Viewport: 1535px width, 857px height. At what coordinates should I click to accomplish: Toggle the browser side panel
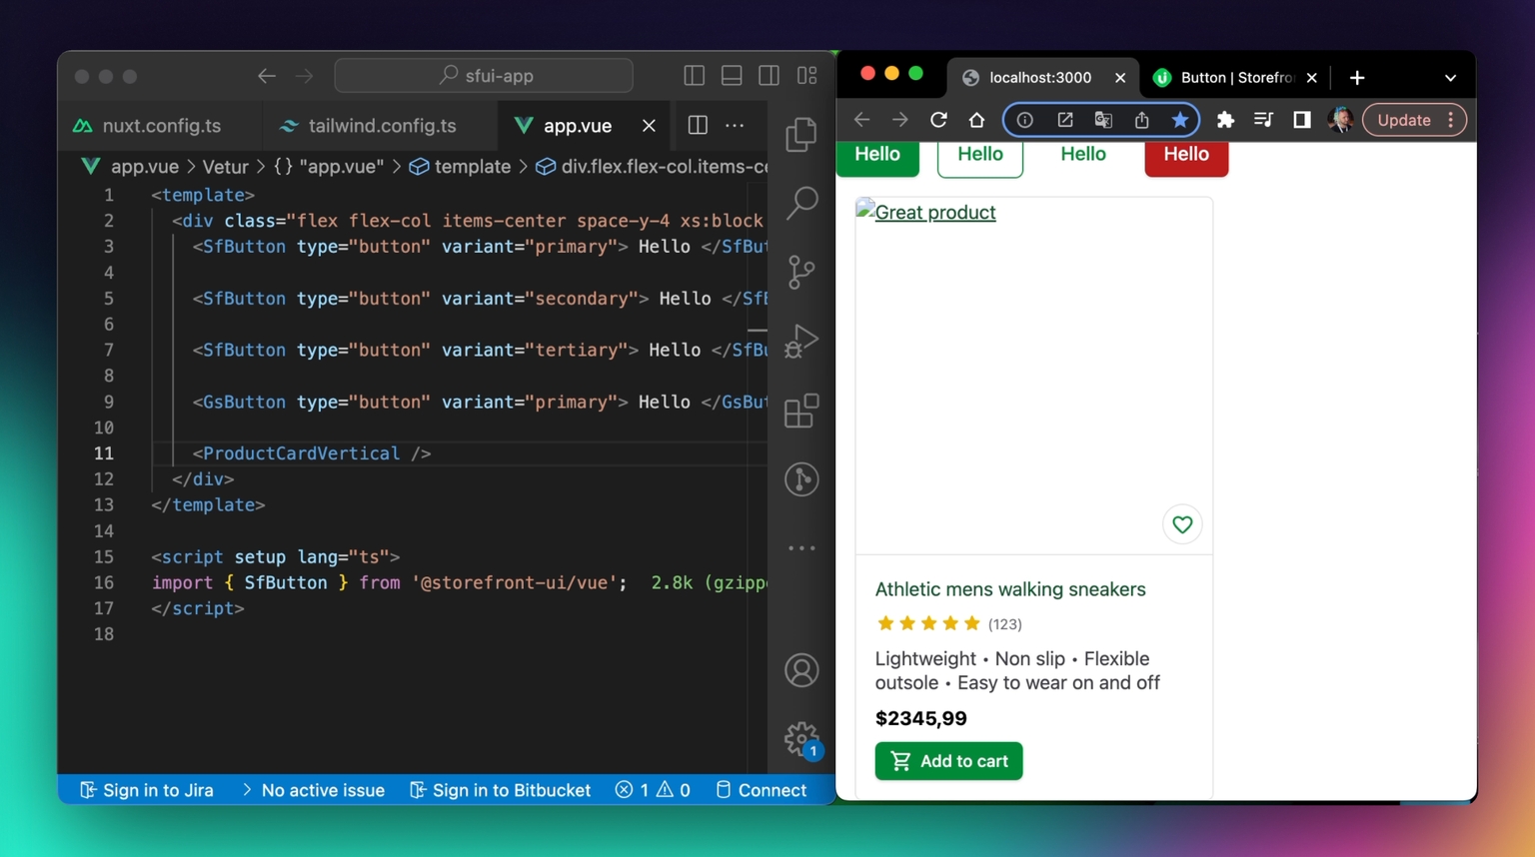point(1301,120)
